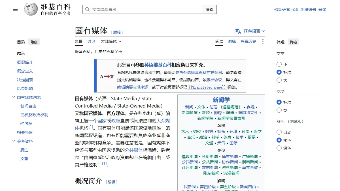This screenshot has height=191, width=340.
Task: Open the 版权协议 link
Action: [214, 80]
